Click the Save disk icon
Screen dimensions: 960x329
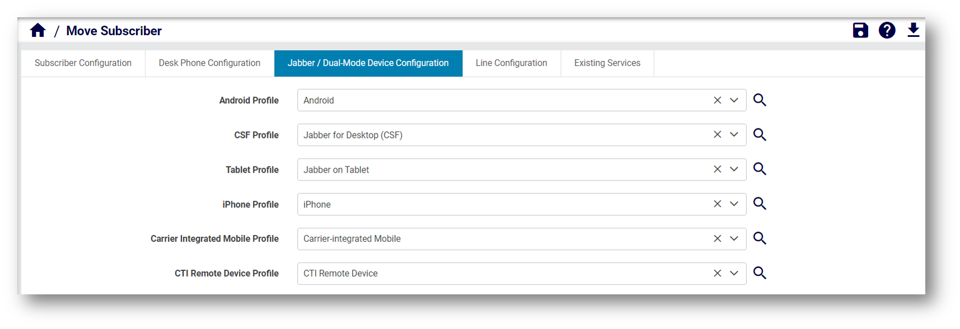click(860, 30)
